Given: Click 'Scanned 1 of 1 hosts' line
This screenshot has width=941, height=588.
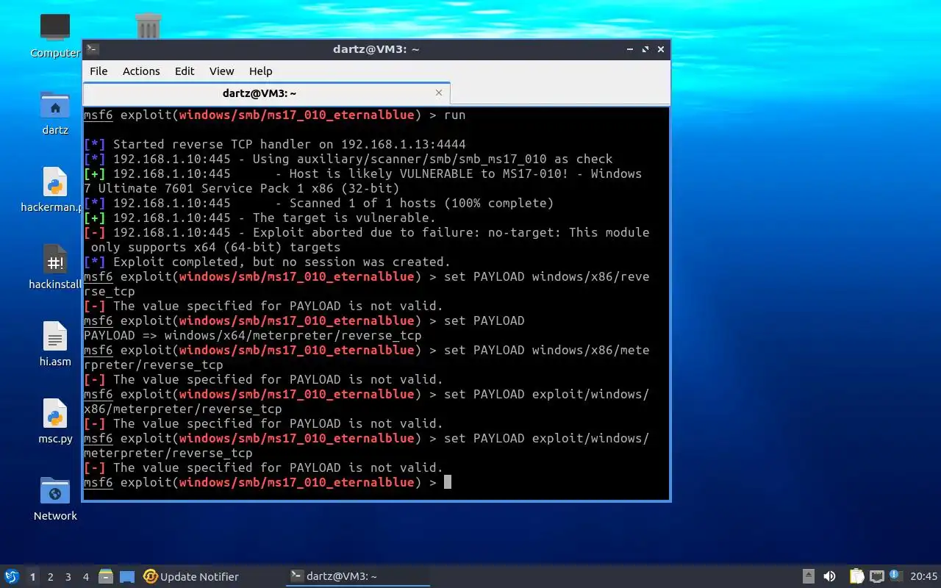Looking at the screenshot, I should point(319,203).
